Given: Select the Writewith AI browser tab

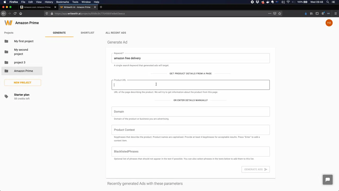Looking at the screenshot, I should (78, 7).
